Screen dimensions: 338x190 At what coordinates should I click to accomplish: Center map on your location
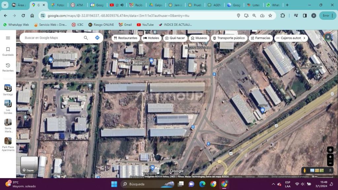[330, 150]
